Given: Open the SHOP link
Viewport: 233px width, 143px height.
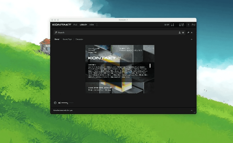Looking at the screenshot, I should point(166,25).
